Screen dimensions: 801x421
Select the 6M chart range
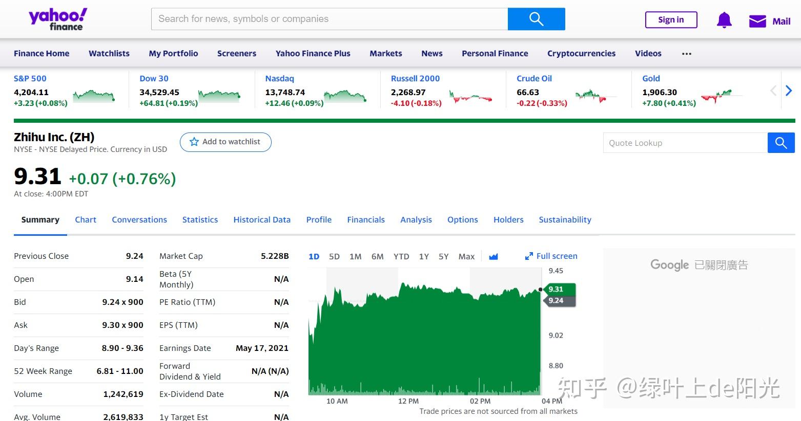(x=377, y=256)
